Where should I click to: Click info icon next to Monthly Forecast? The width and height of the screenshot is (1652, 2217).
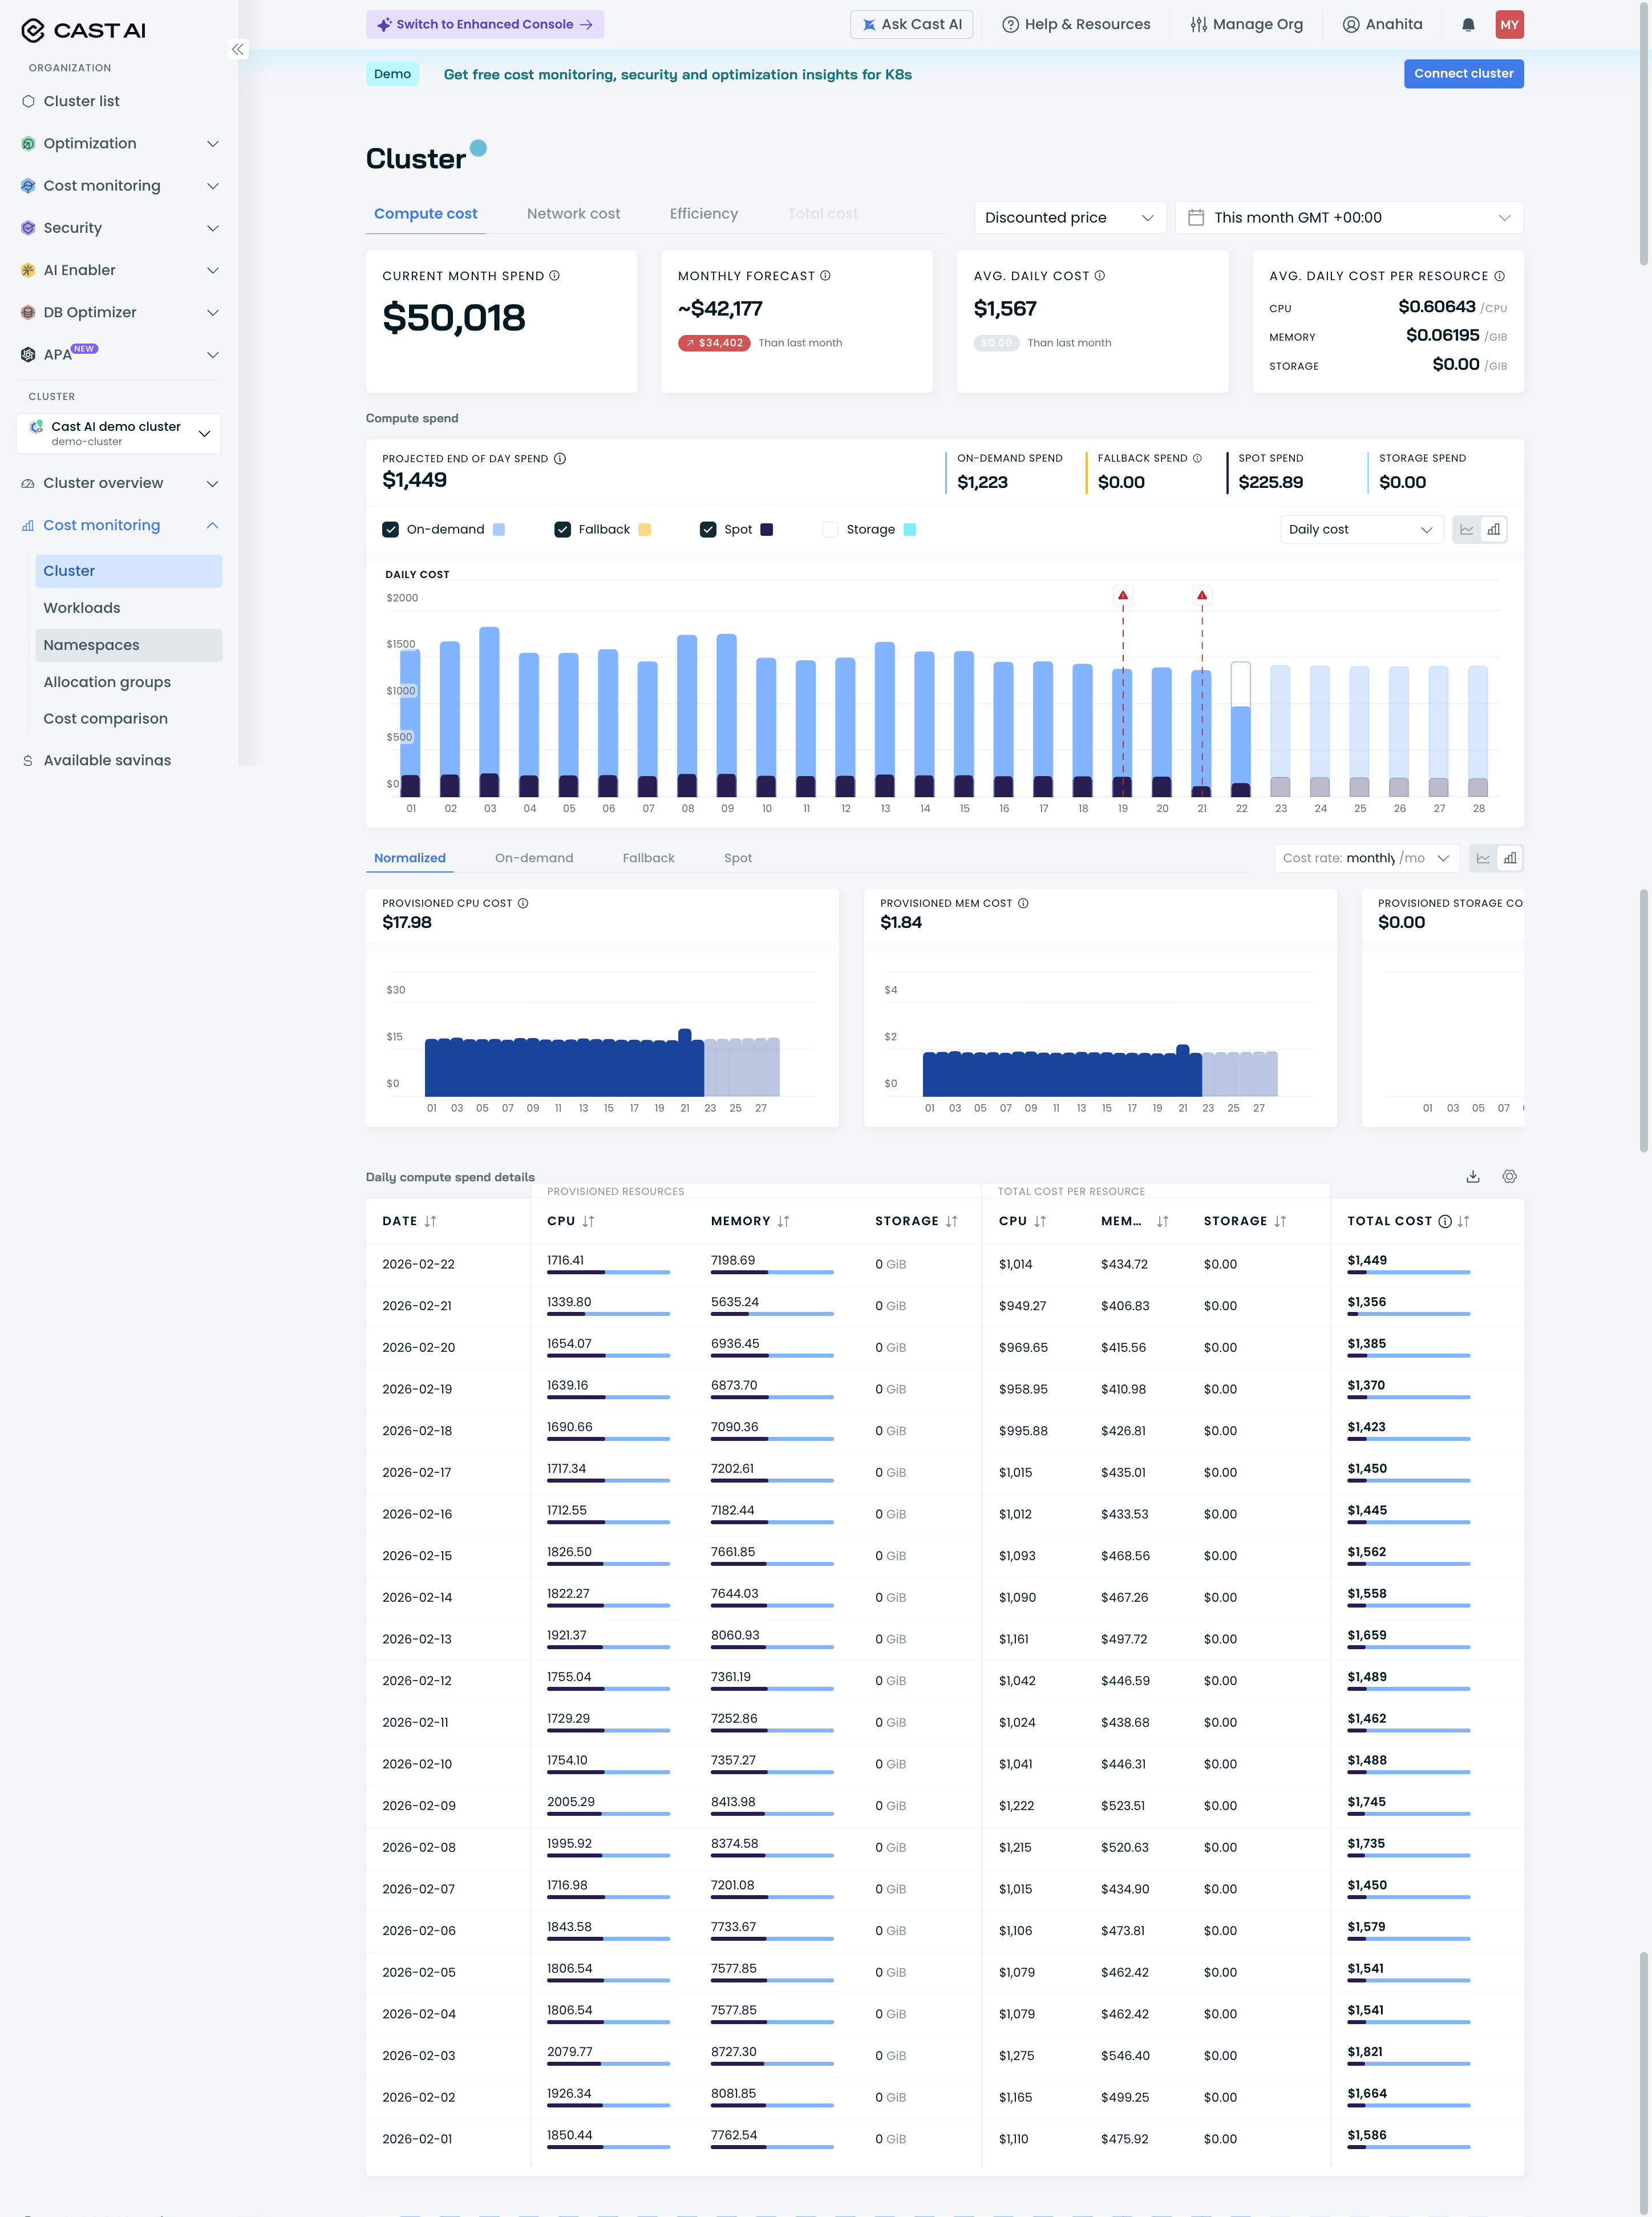[825, 276]
